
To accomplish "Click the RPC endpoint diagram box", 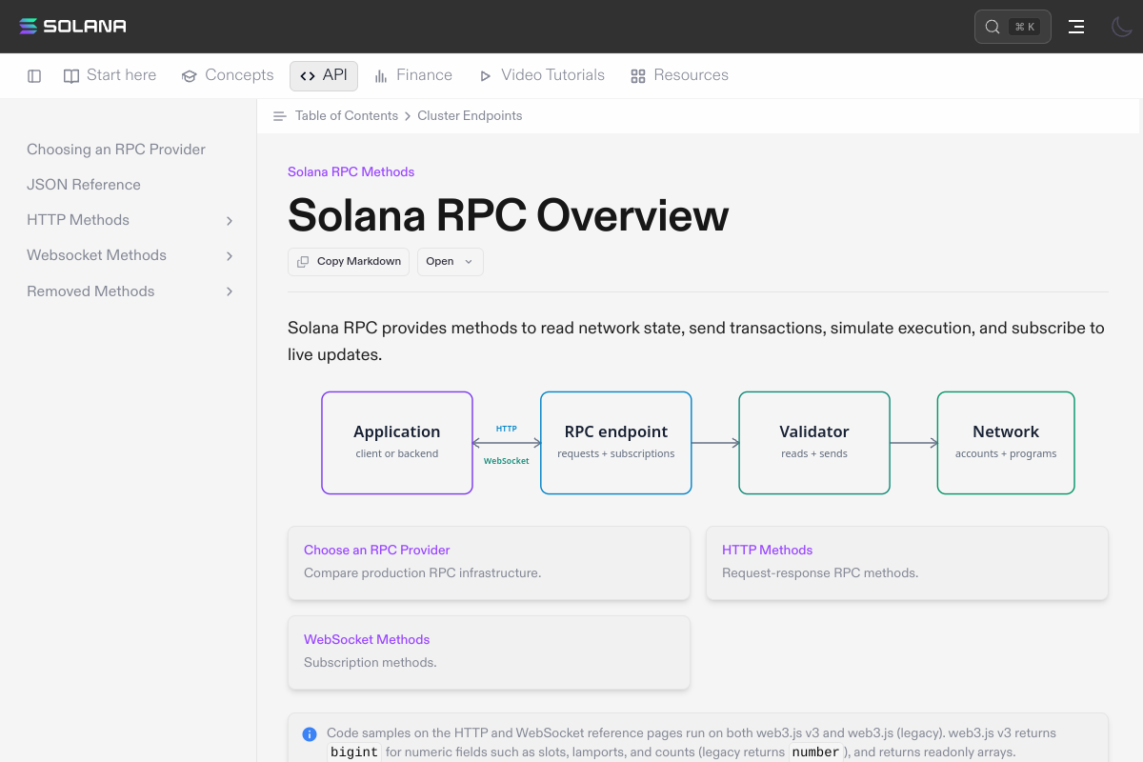I will pos(616,443).
